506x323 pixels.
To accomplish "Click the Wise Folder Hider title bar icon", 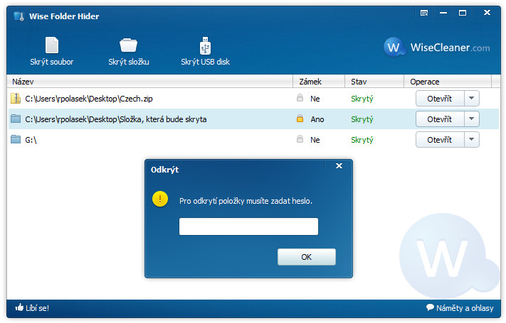I will point(19,16).
